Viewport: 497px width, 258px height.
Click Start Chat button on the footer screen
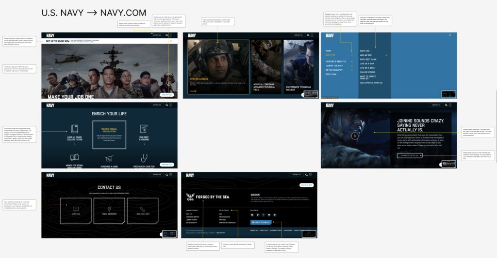306,185
